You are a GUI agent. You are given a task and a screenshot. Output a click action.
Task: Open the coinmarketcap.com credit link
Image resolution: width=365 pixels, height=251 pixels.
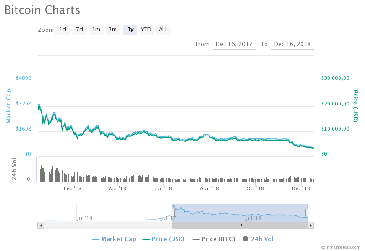coord(340,247)
